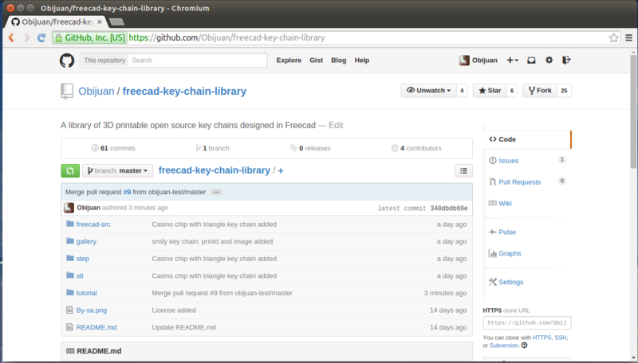The height and width of the screenshot is (363, 638).
Task: Open the notifications inbox icon
Action: tap(531, 60)
